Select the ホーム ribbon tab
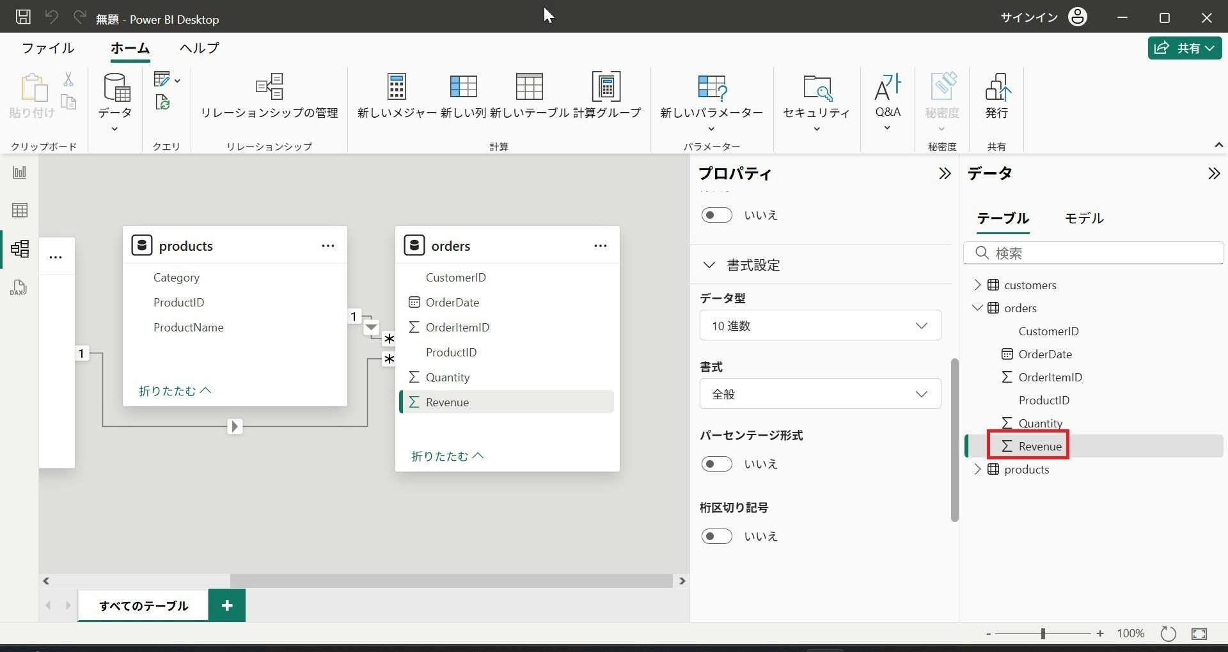1228x652 pixels. 130,48
